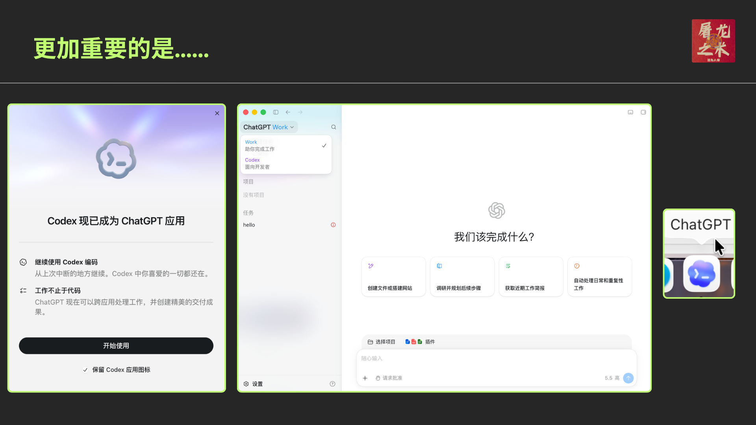756x425 pixels.
Task: Select the Codex 面向开发者 option
Action: click(x=286, y=163)
